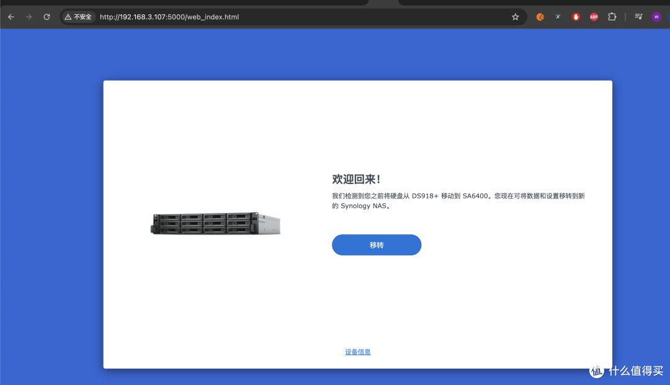Screen dimensions: 670x385
Task: Bookmark this page with the star icon
Action: coord(516,17)
